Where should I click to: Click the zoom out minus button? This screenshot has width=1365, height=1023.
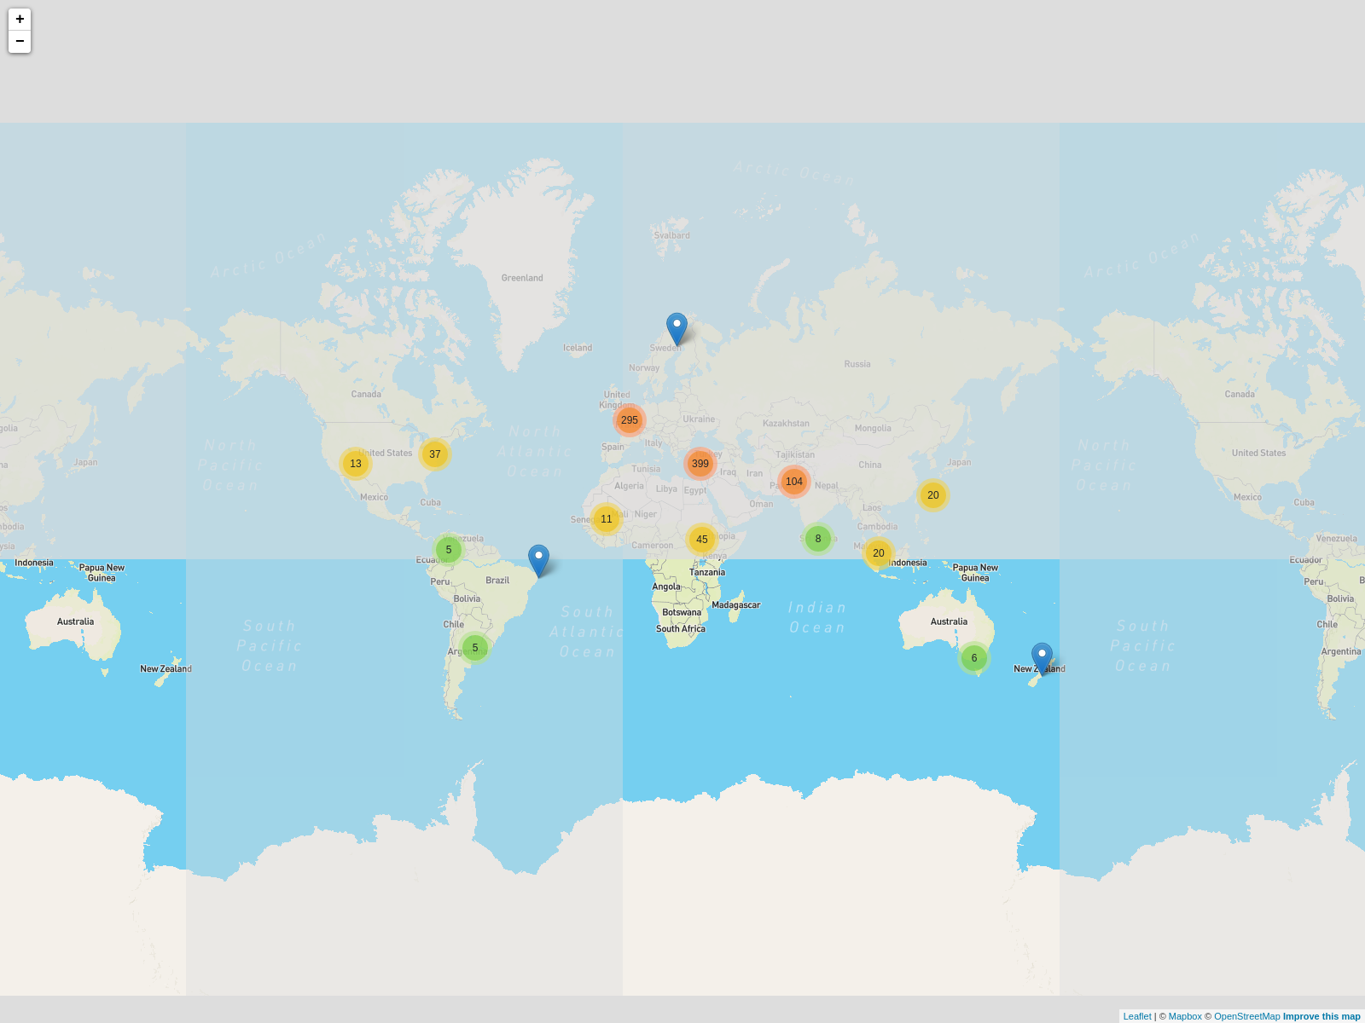pos(20,41)
